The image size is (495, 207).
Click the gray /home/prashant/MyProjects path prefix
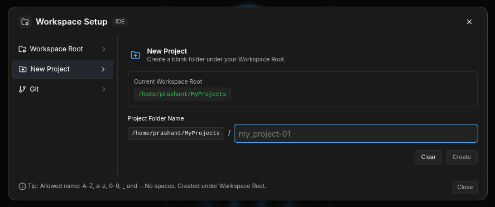176,133
